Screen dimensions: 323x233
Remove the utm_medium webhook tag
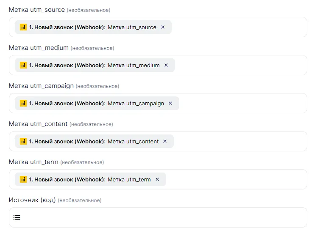click(166, 65)
